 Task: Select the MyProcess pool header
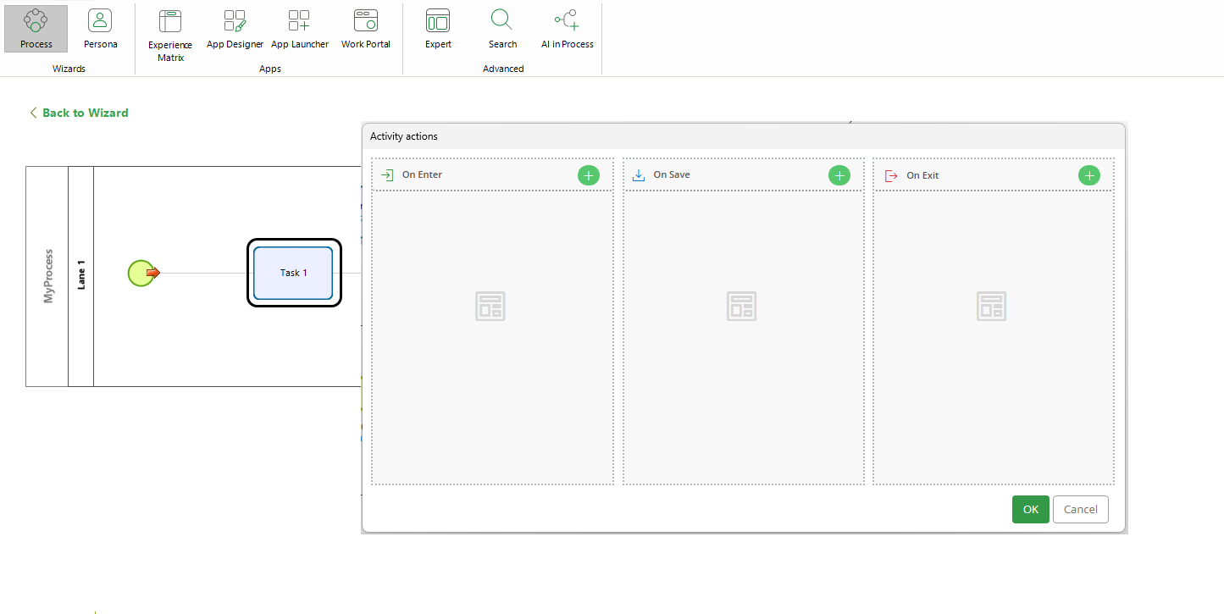47,276
